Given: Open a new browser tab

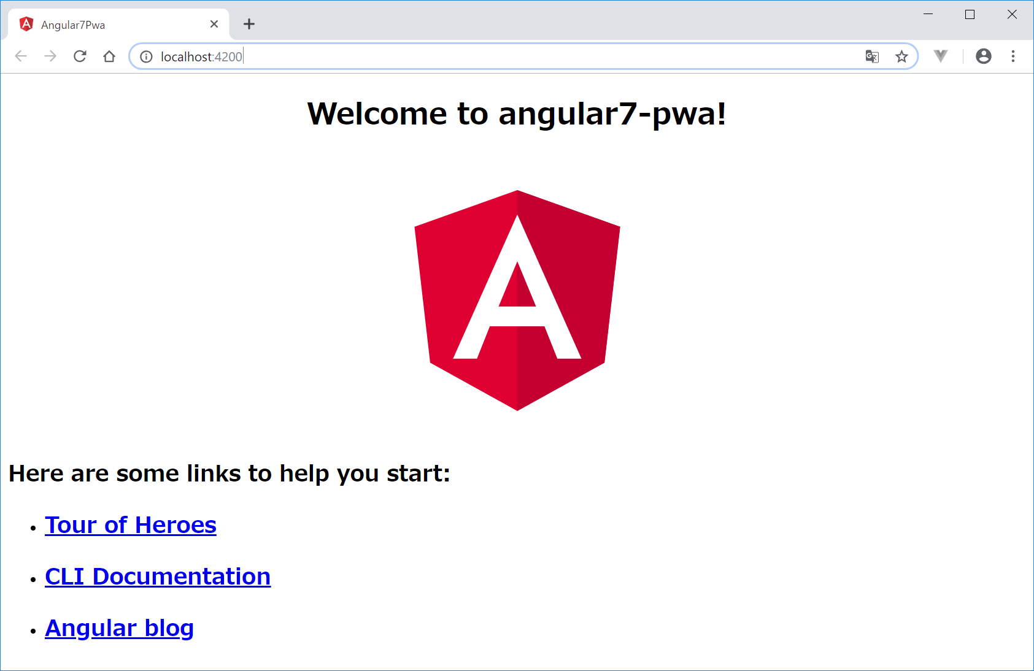Looking at the screenshot, I should (249, 24).
